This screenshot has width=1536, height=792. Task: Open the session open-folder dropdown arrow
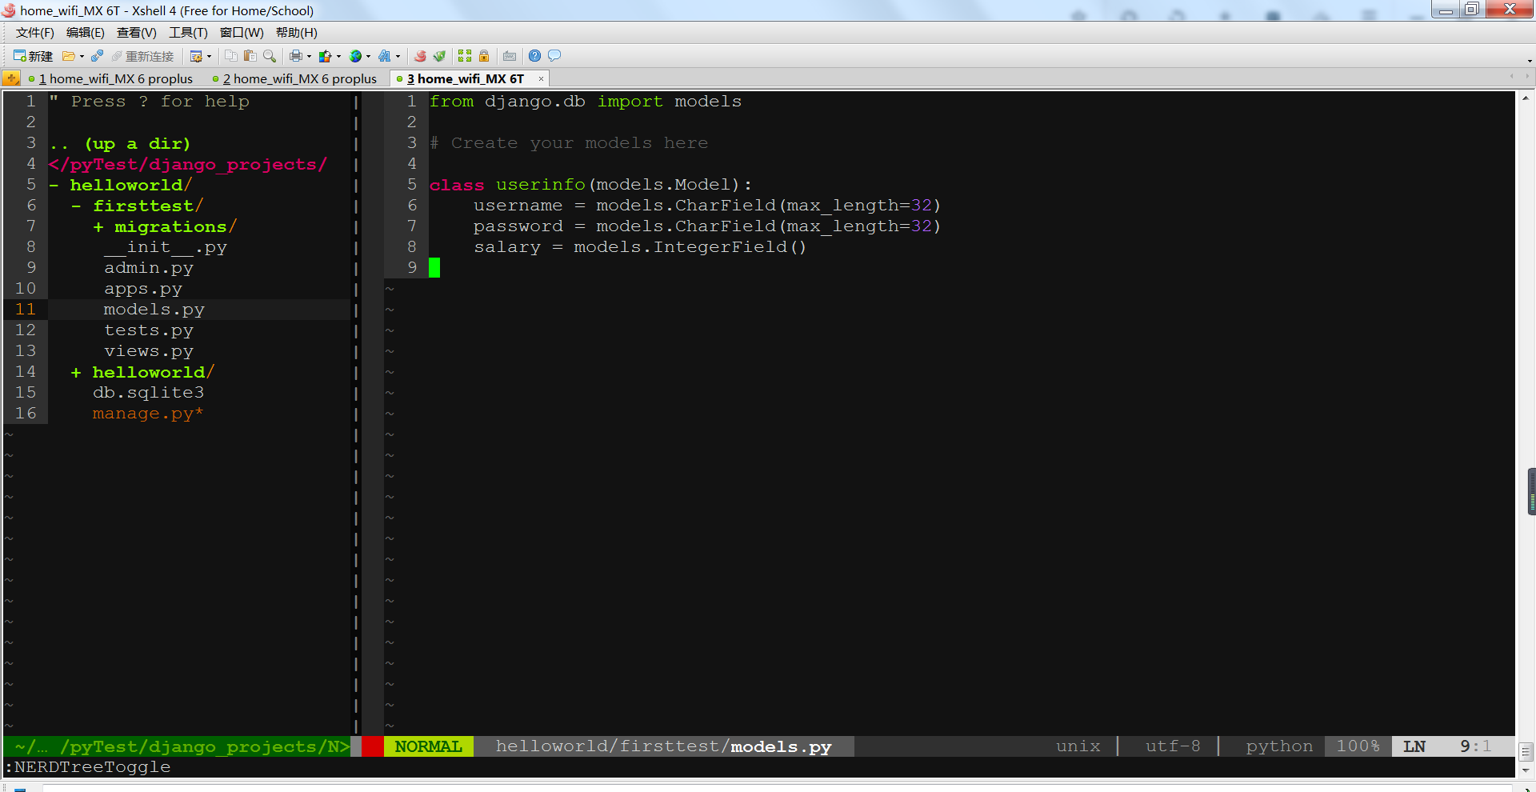(81, 55)
